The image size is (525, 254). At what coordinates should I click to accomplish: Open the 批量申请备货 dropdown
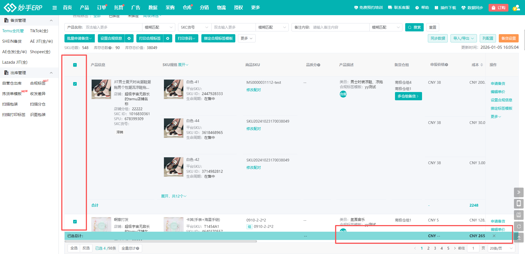(79, 38)
